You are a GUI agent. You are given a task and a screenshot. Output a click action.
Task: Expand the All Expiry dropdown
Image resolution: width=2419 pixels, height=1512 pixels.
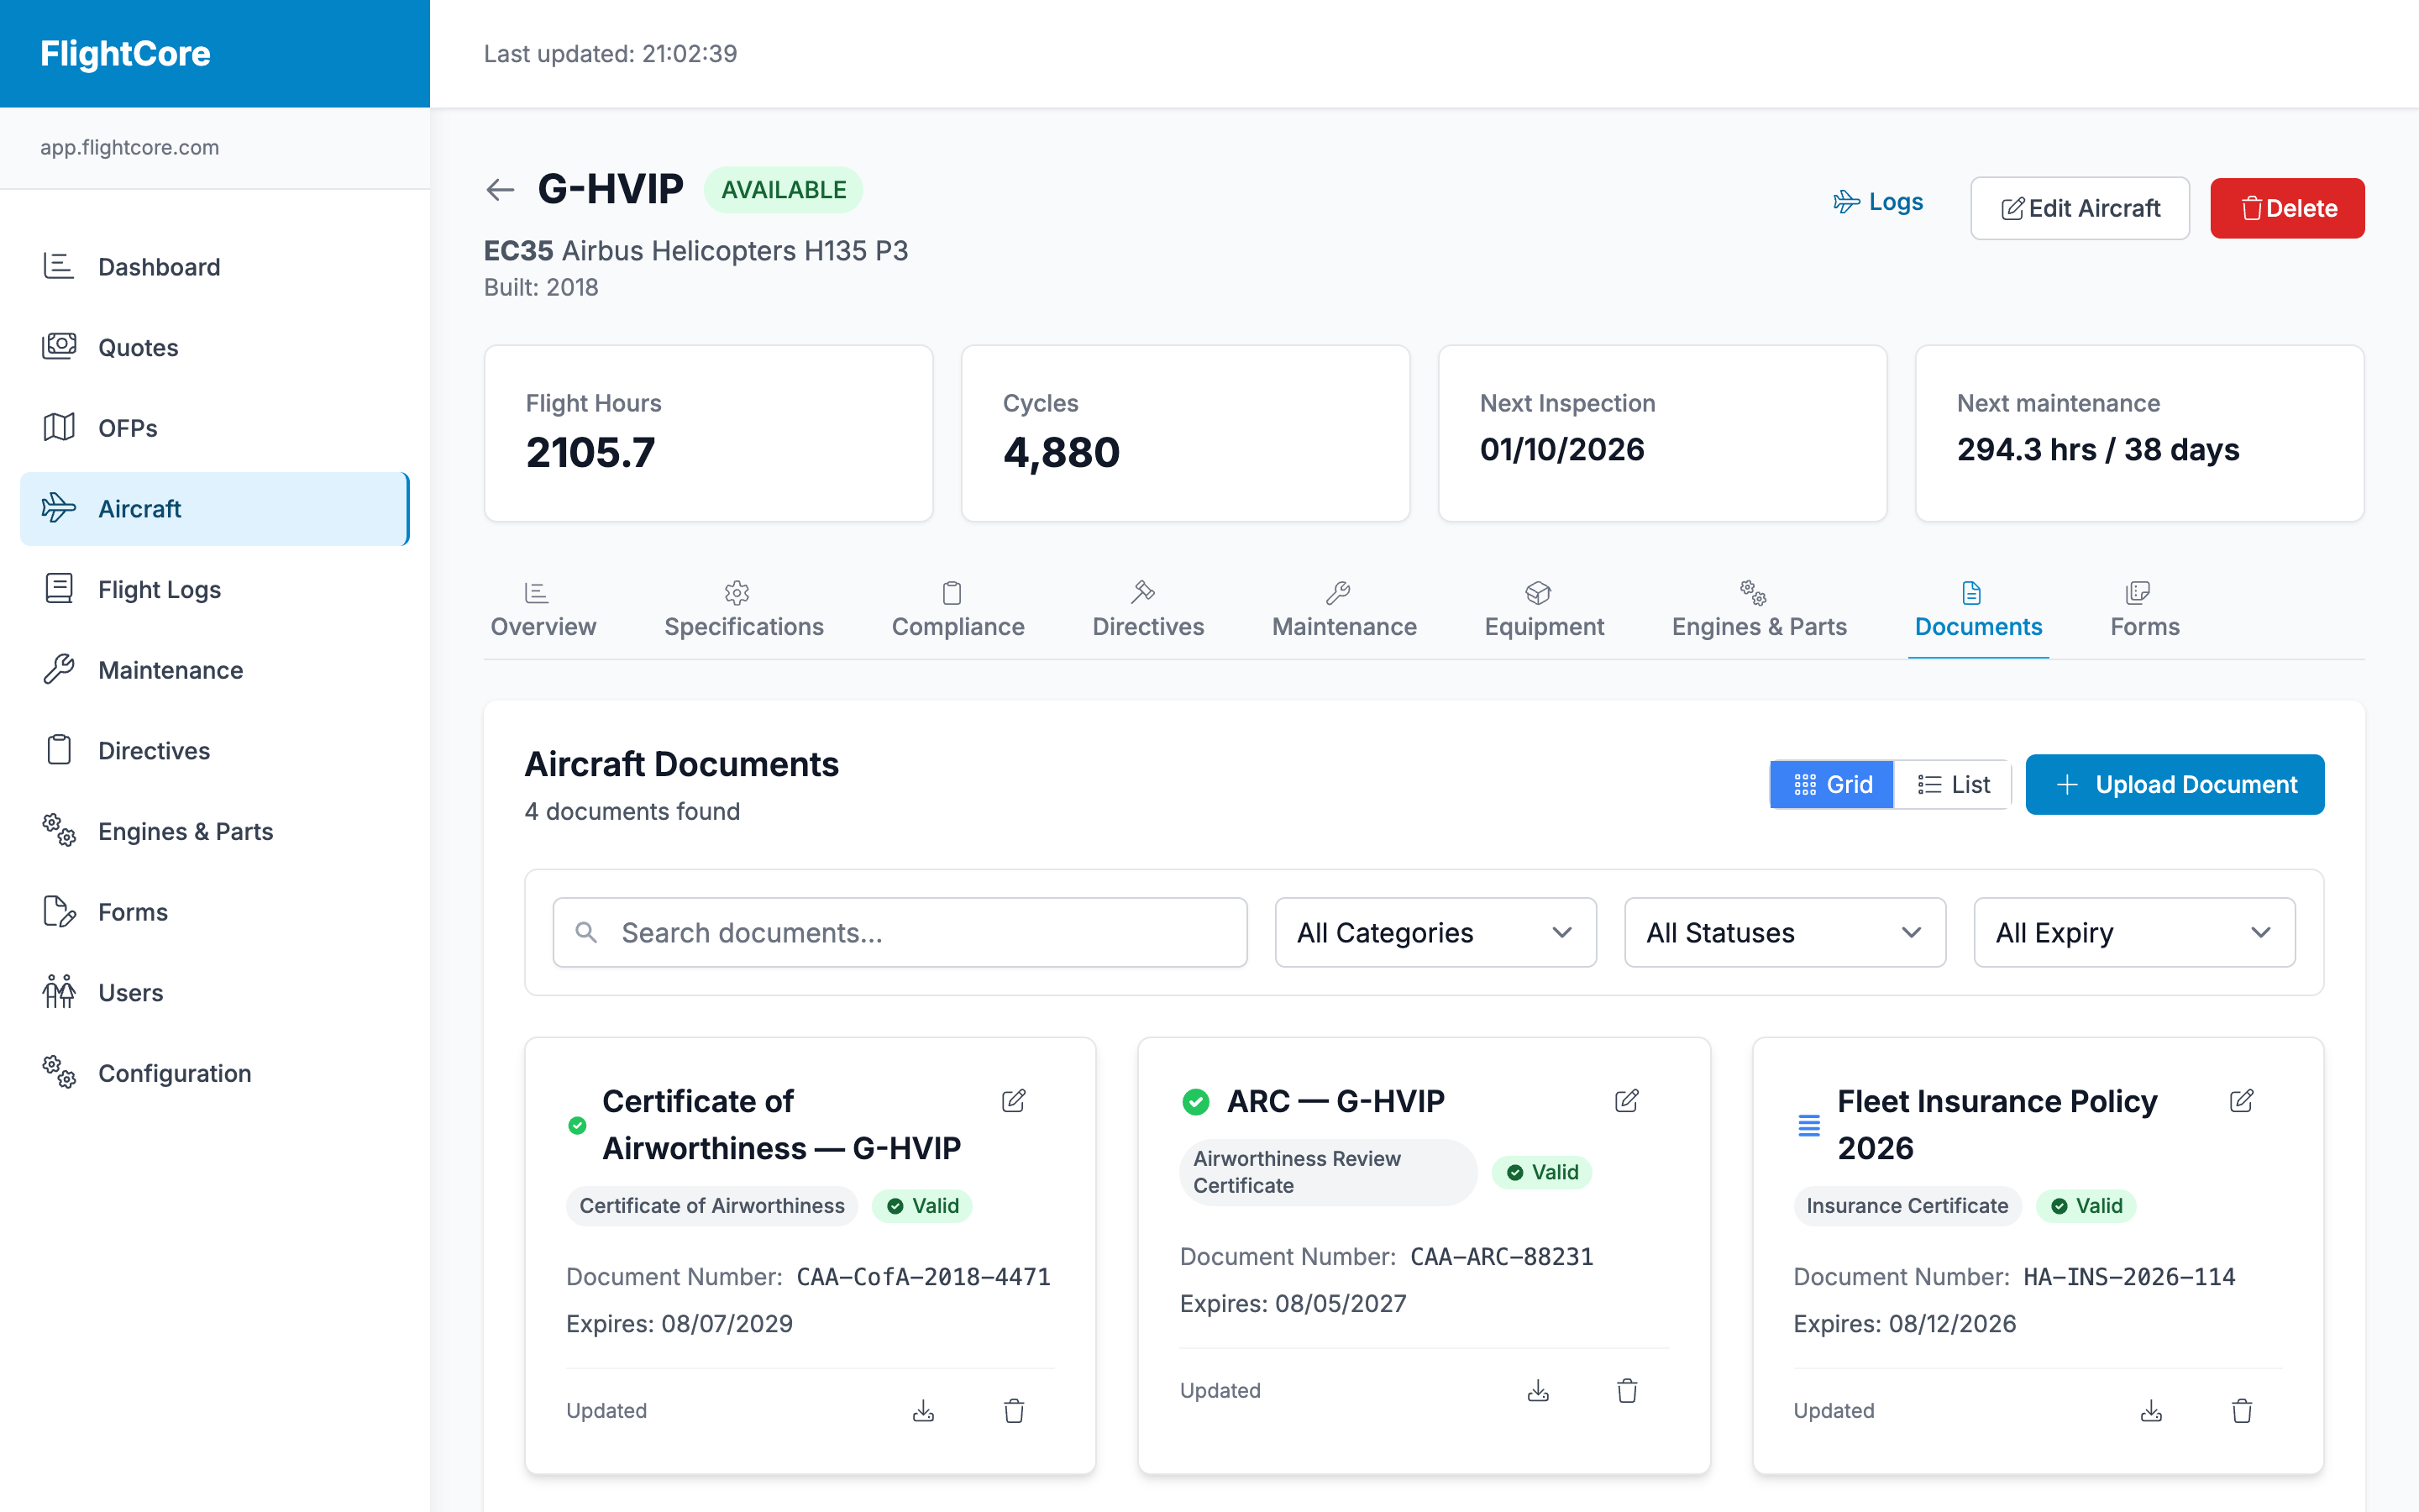[x=2134, y=932]
